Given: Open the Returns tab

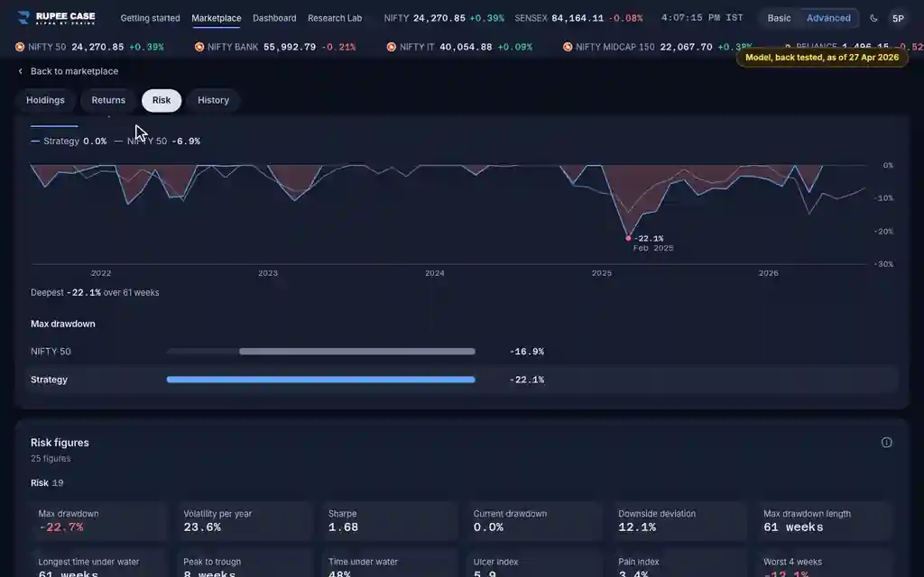Looking at the screenshot, I should (108, 100).
